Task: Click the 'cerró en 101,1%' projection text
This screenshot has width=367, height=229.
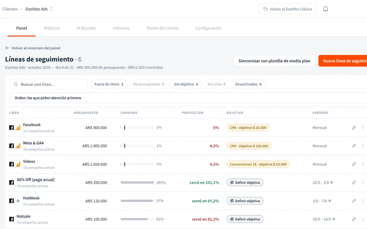Action: [x=204, y=182]
